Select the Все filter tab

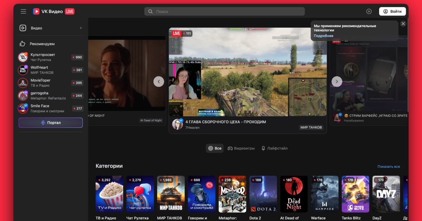215,148
